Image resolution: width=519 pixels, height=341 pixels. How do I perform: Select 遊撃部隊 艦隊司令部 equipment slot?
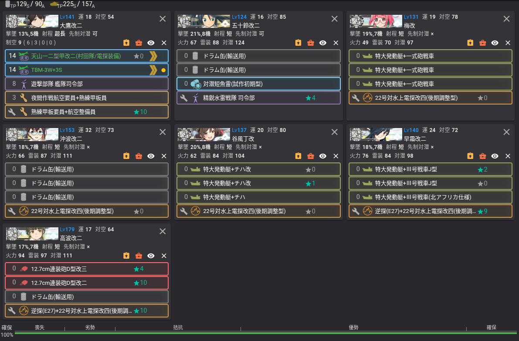pyautogui.click(x=87, y=84)
